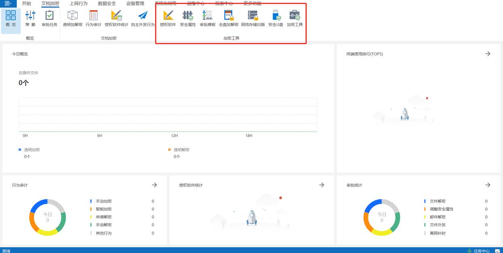Open the 网络存储扫描 tool

click(x=253, y=19)
